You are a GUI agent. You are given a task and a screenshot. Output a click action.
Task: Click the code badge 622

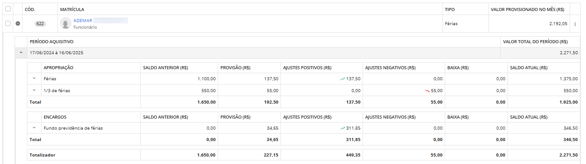(x=40, y=24)
